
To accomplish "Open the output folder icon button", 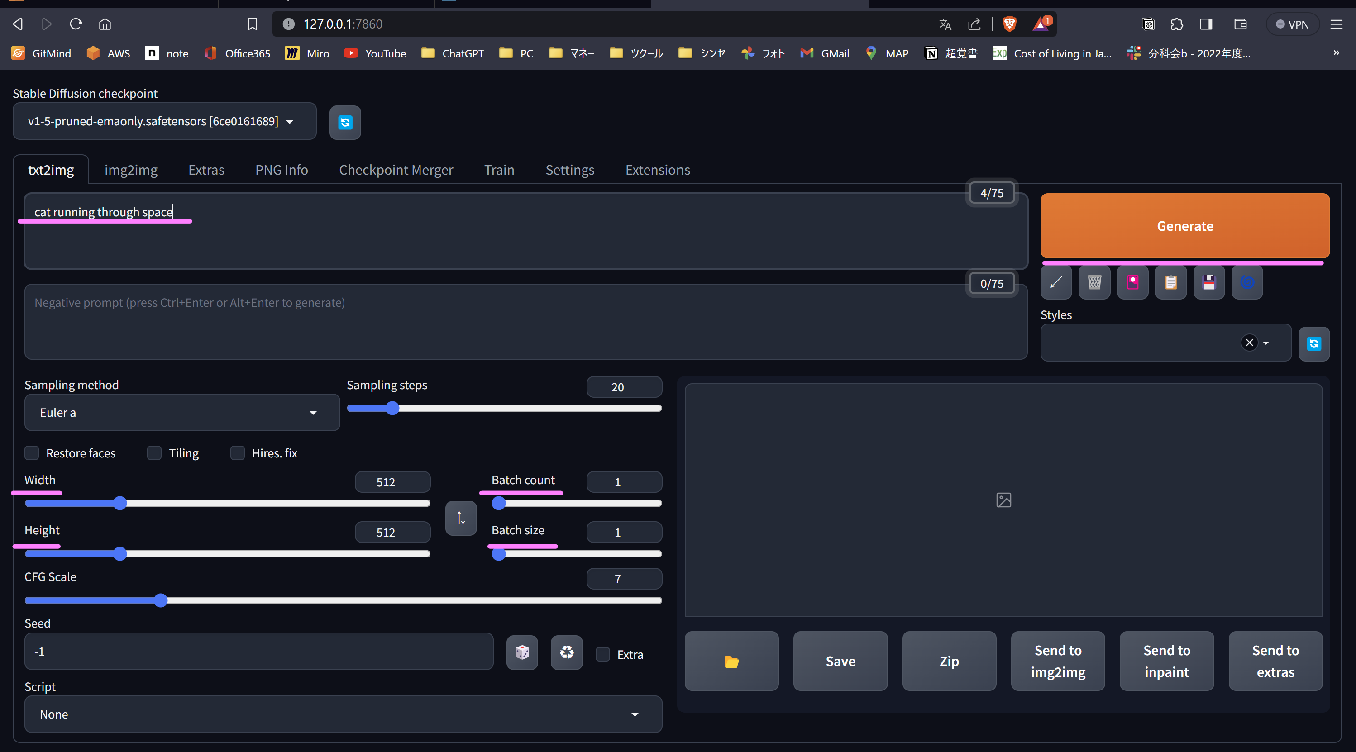I will coord(731,661).
